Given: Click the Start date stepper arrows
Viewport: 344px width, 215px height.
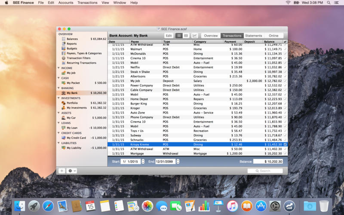Looking at the screenshot, I should pos(143,162).
